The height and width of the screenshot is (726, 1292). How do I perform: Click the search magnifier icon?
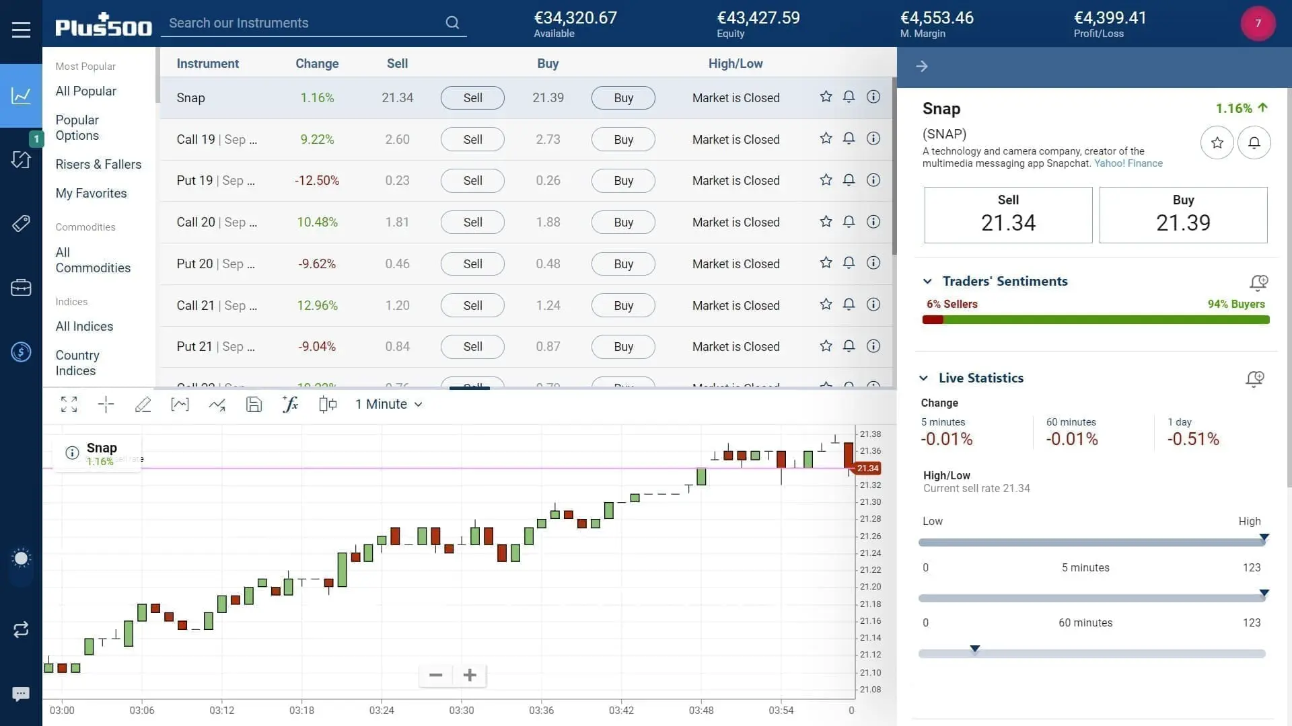[452, 23]
